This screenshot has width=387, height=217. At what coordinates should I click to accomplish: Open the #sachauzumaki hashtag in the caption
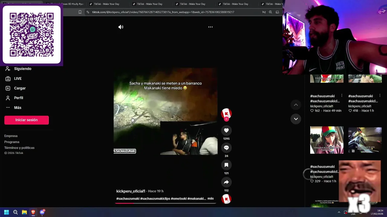pos(128,199)
